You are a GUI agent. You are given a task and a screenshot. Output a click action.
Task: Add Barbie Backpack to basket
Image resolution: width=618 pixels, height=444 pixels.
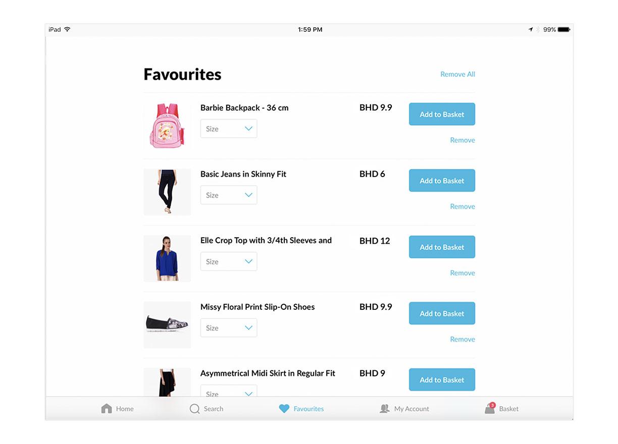point(442,114)
